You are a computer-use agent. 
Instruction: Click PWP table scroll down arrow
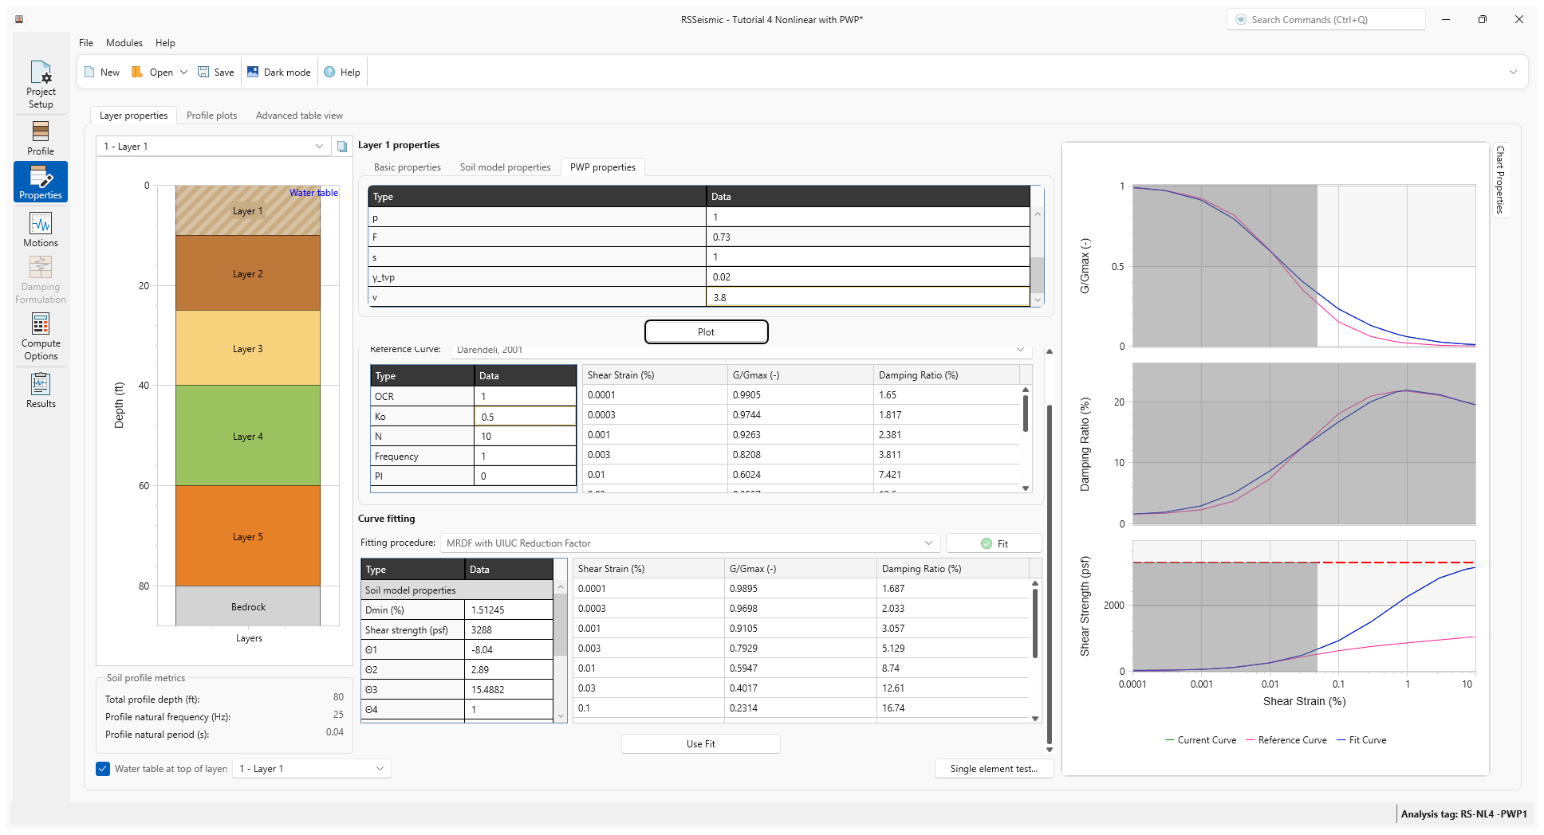pyautogui.click(x=1038, y=300)
